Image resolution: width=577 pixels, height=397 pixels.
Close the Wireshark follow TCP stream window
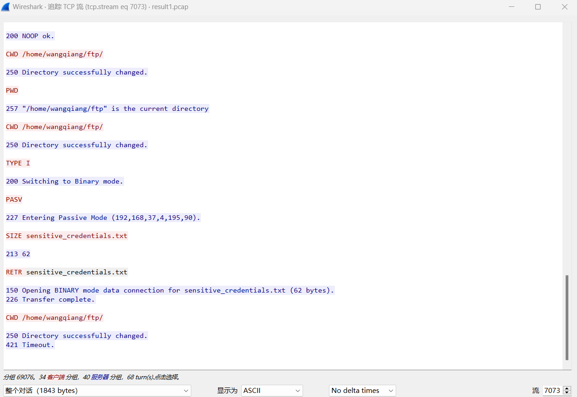tap(564, 7)
